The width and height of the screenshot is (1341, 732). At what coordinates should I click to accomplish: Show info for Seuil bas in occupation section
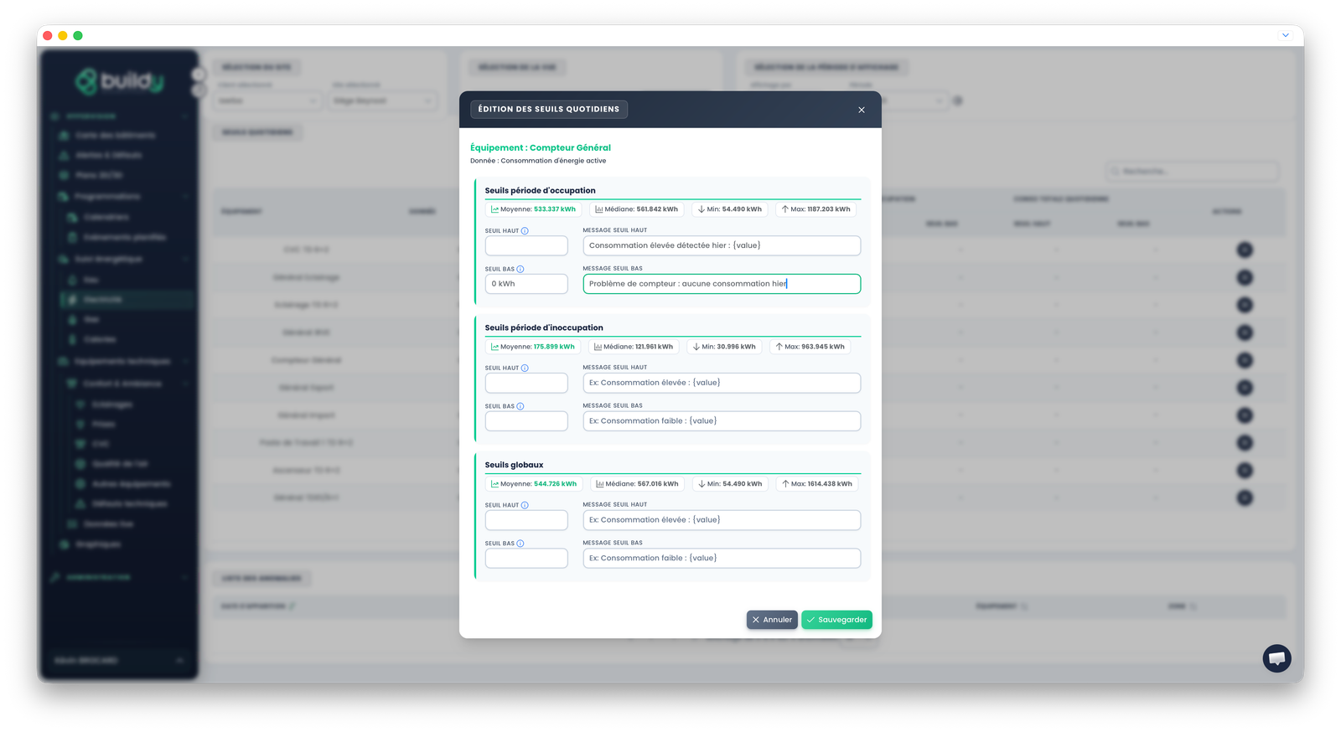coord(520,270)
